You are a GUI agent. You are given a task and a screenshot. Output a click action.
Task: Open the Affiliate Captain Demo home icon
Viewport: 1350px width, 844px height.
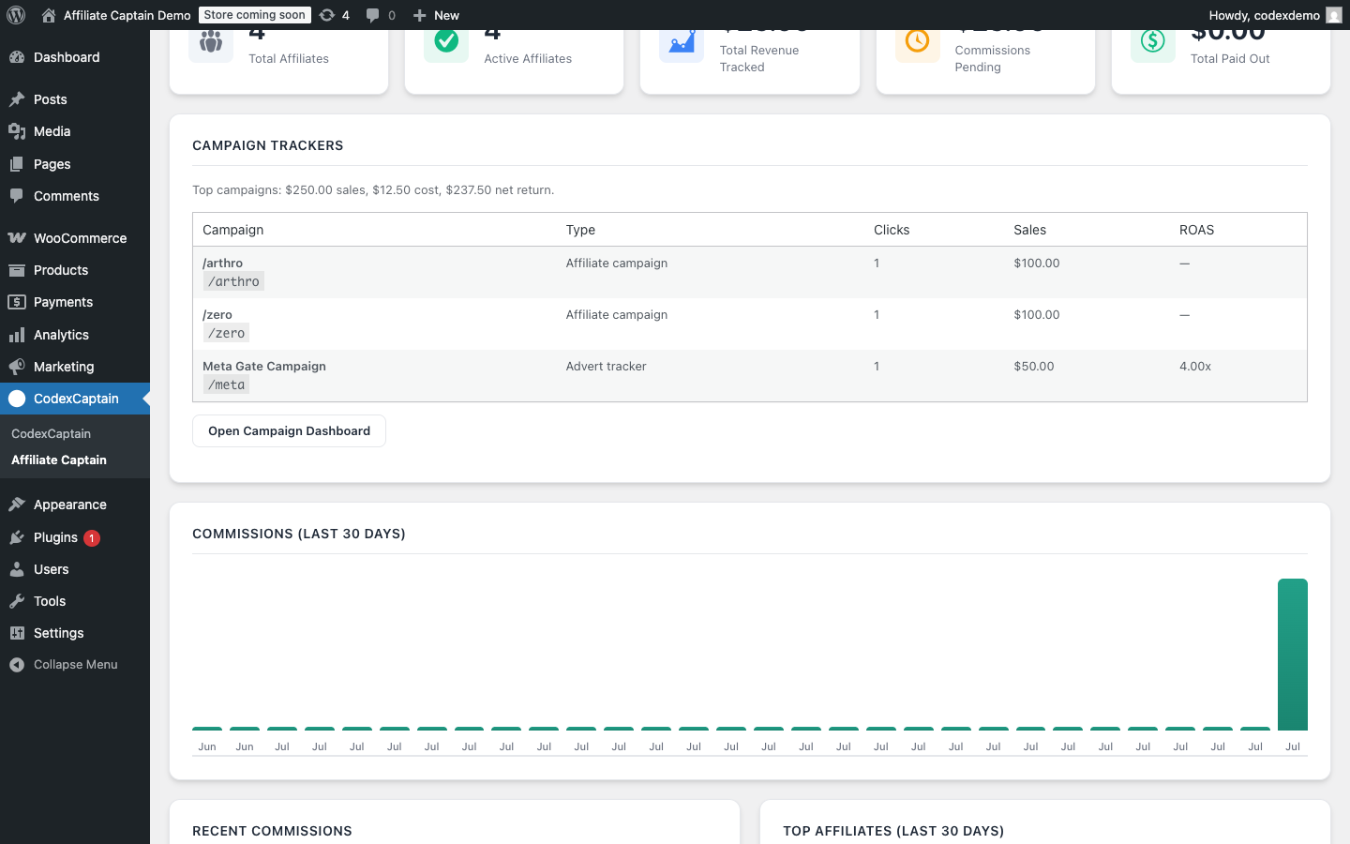(49, 15)
